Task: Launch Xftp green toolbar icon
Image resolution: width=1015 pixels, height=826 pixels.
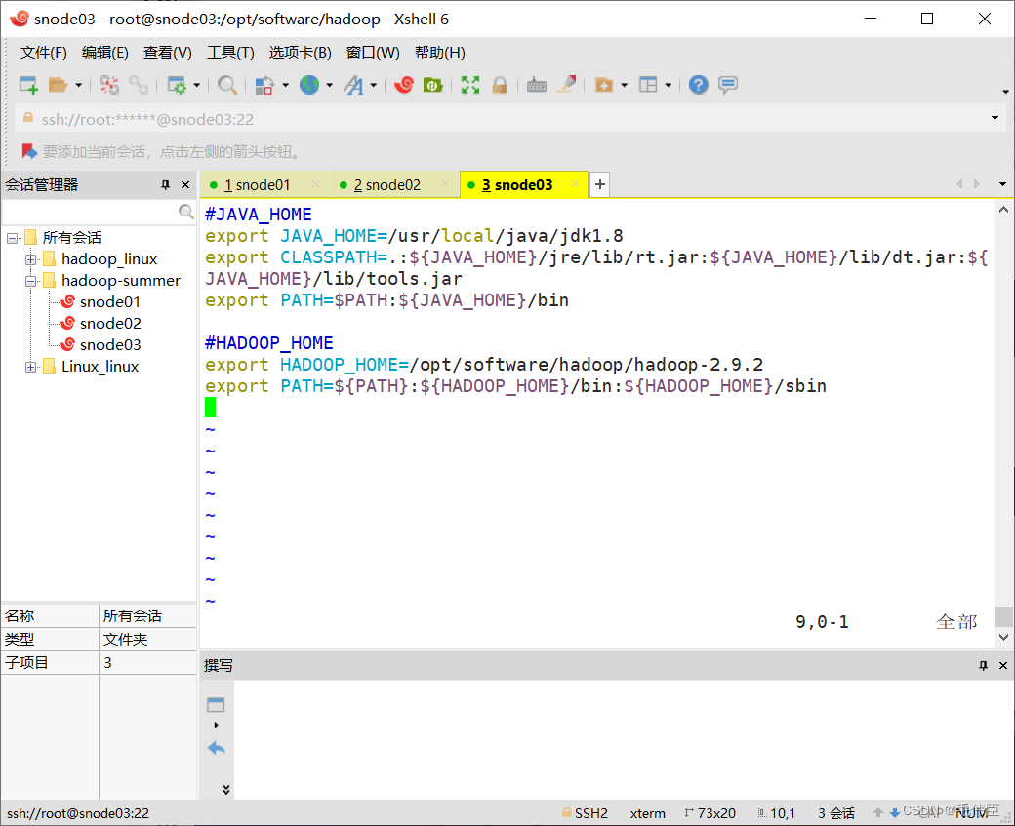Action: pos(432,85)
